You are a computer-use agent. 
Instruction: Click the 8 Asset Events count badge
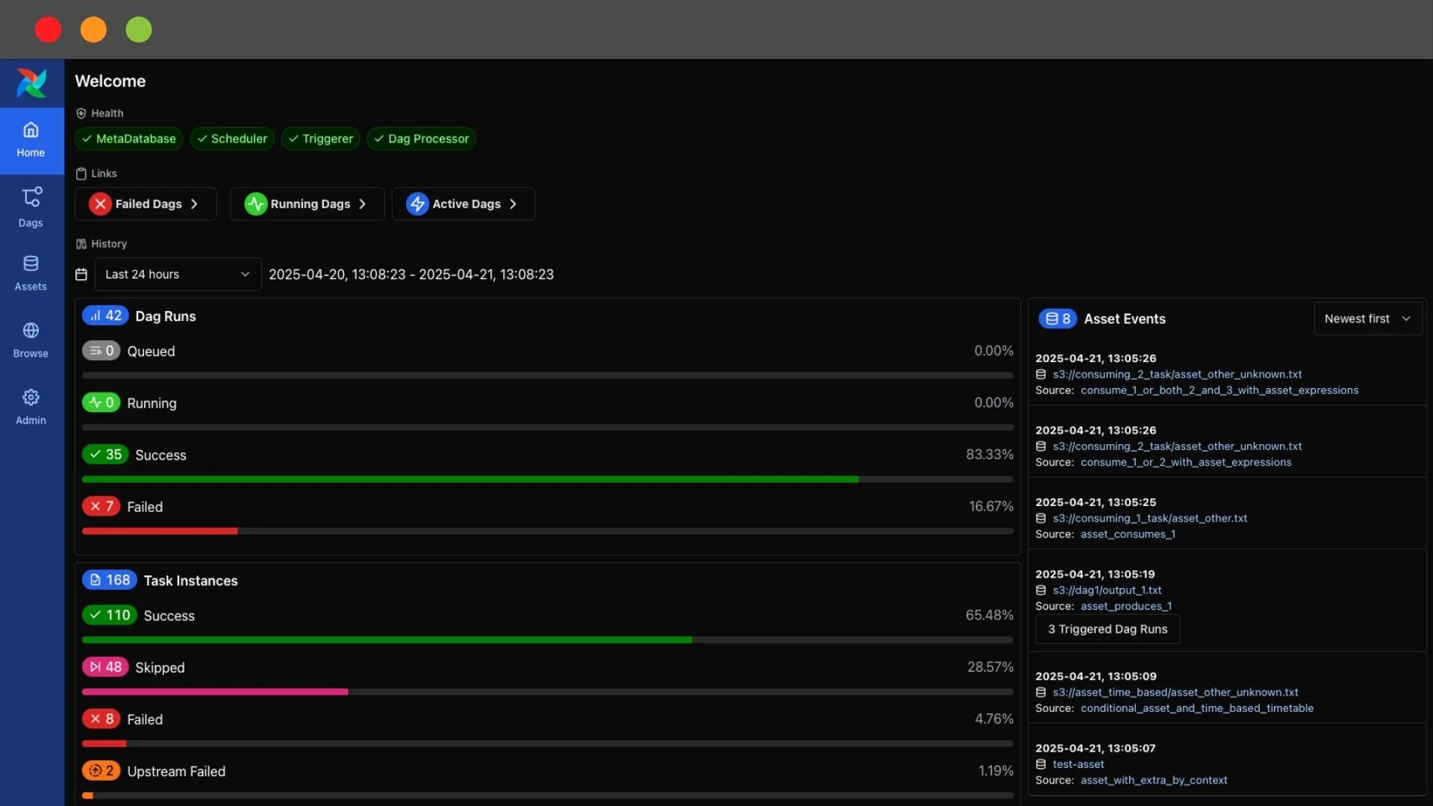coord(1058,319)
